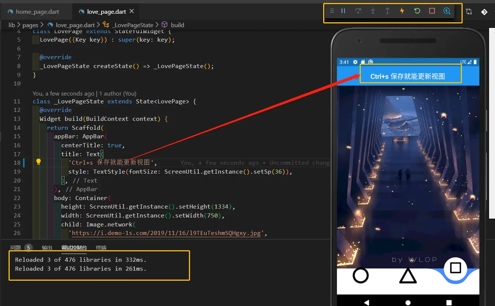Screen dimensions: 495x306
Task: Click the lightbulb code action on line 18
Action: pyautogui.click(x=38, y=162)
